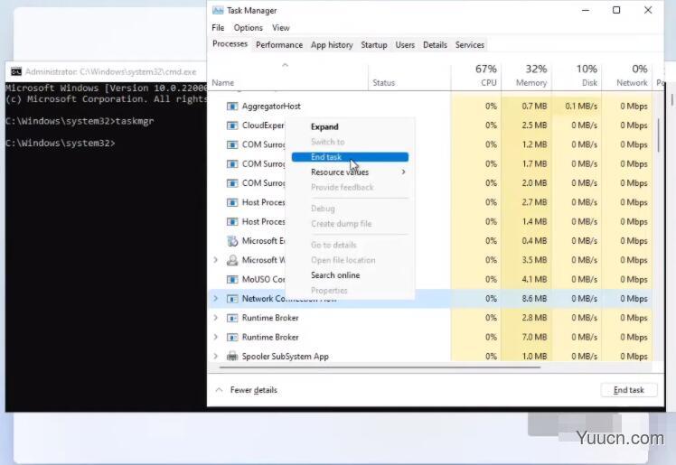The image size is (676, 465).
Task: Click the Network Connection Flow process icon
Action: 232,298
